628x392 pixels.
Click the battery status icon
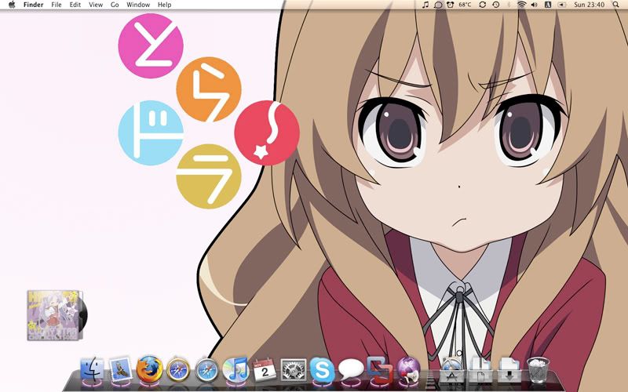click(562, 5)
